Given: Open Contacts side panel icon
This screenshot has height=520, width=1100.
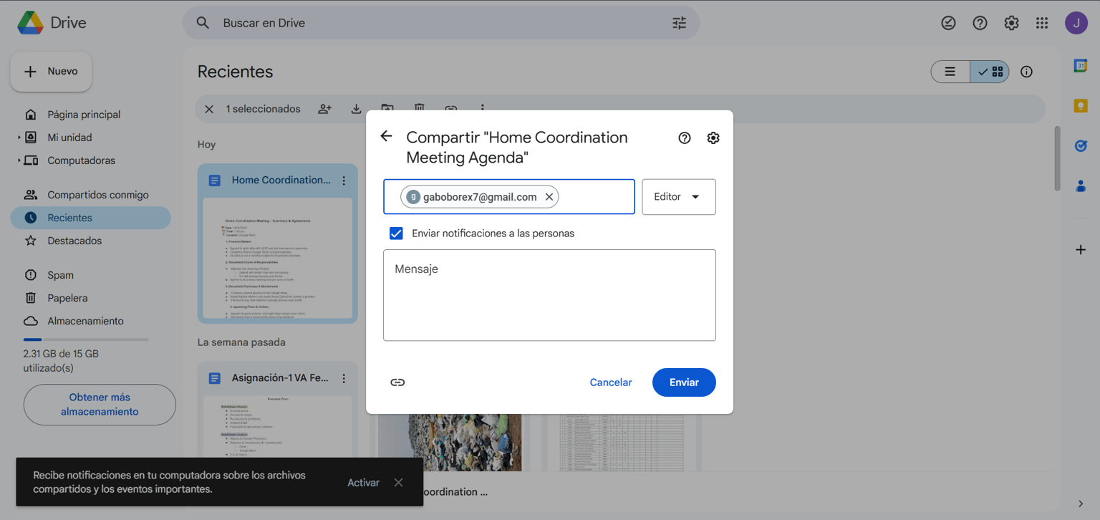Looking at the screenshot, I should pos(1081,186).
